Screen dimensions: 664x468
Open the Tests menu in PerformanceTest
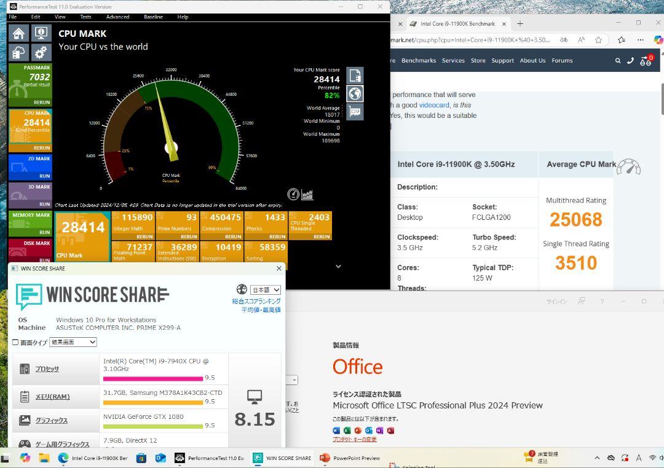click(85, 17)
